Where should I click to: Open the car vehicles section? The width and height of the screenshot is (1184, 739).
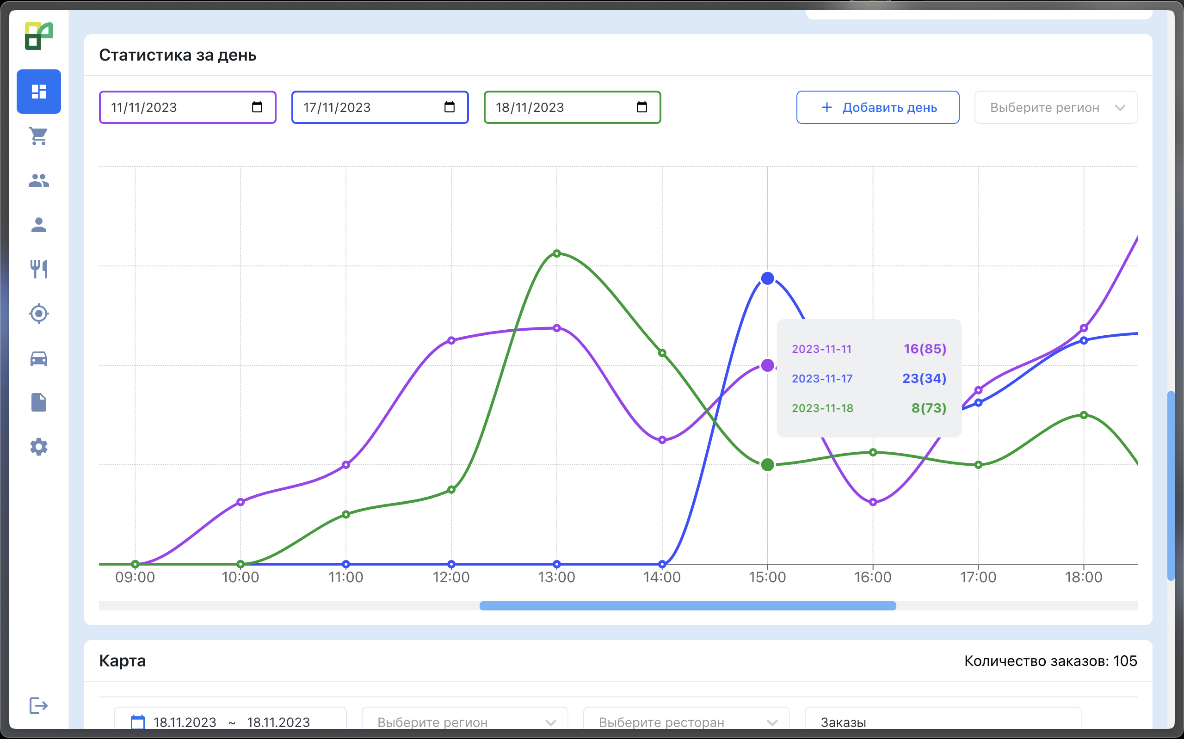(38, 358)
